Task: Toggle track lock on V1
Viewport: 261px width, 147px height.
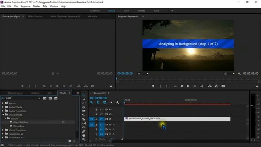Action: coord(96,119)
